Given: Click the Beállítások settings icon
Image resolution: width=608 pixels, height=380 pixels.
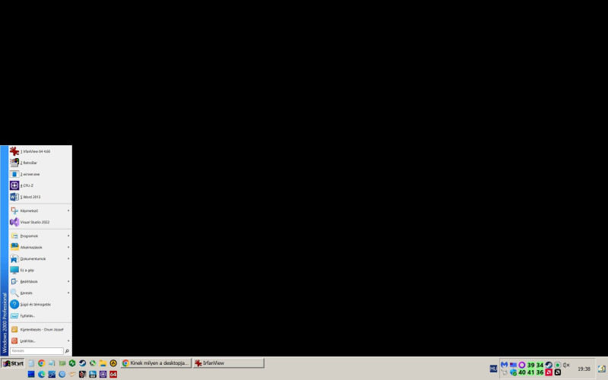Looking at the screenshot, I should point(14,281).
